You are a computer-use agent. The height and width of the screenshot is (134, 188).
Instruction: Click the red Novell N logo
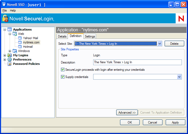(181, 18)
